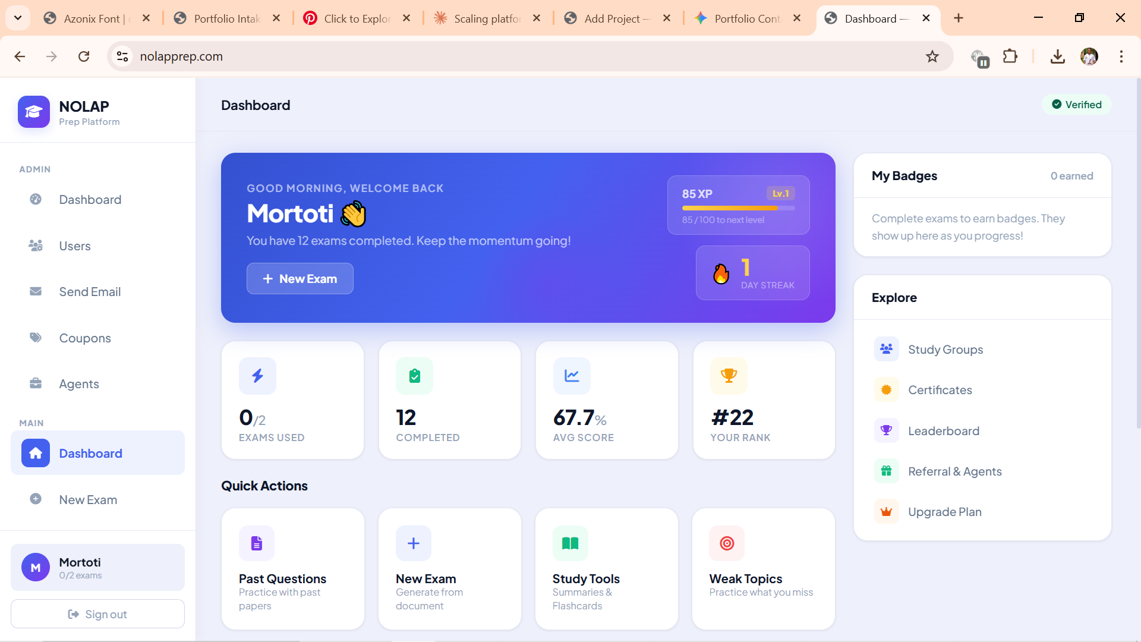The height and width of the screenshot is (642, 1141).
Task: Click the target icon on Weak Topics
Action: coord(727,543)
